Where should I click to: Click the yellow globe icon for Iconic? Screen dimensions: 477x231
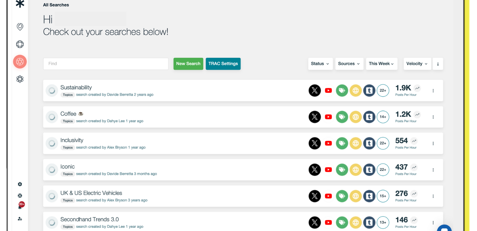pyautogui.click(x=356, y=170)
